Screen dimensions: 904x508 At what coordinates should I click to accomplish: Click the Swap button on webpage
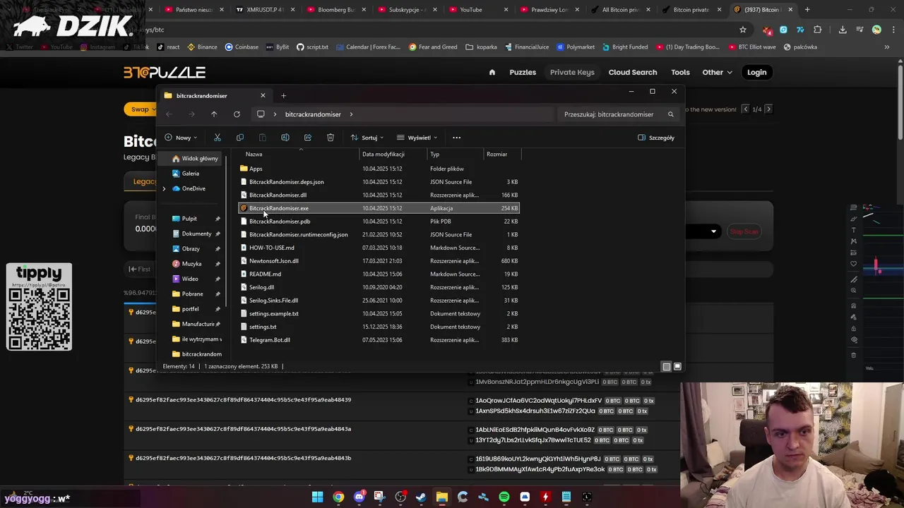click(140, 109)
